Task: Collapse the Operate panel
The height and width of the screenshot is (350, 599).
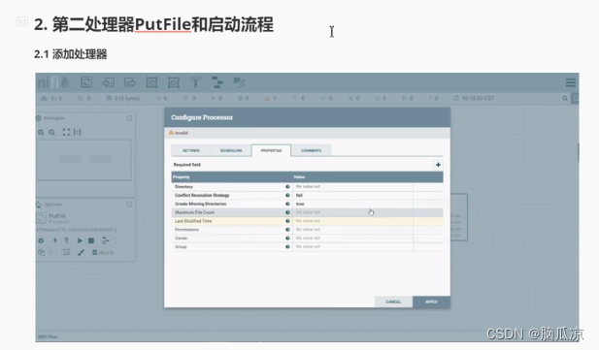Action: (x=129, y=205)
